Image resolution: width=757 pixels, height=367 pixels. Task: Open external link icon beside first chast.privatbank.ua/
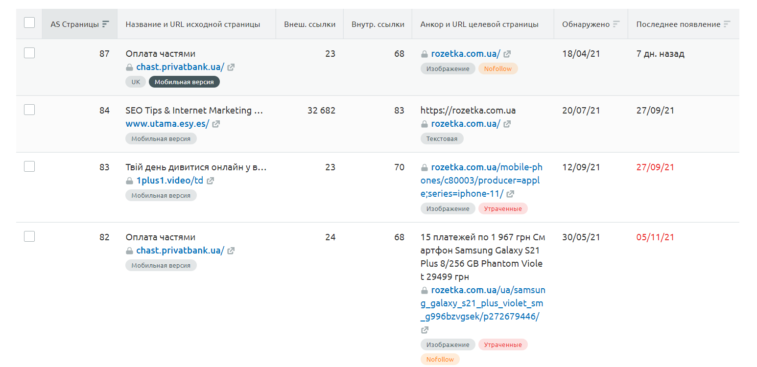tap(231, 68)
